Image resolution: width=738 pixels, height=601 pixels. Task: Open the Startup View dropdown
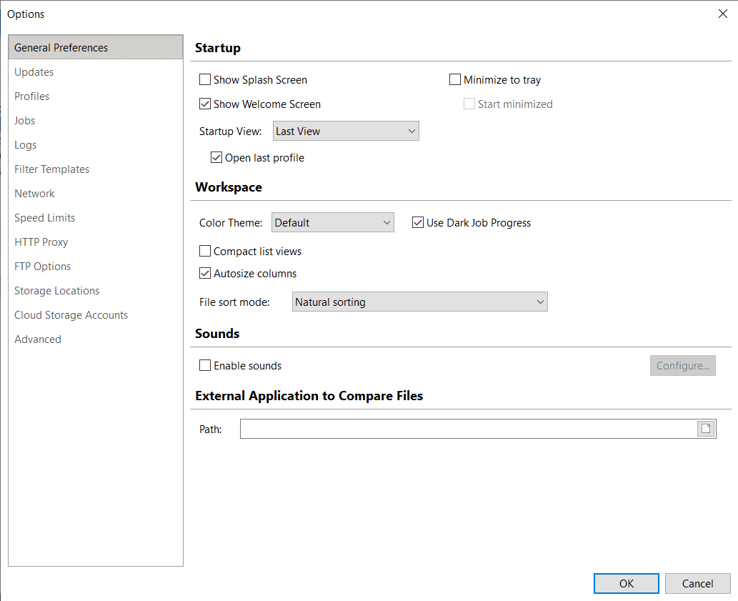[346, 131]
